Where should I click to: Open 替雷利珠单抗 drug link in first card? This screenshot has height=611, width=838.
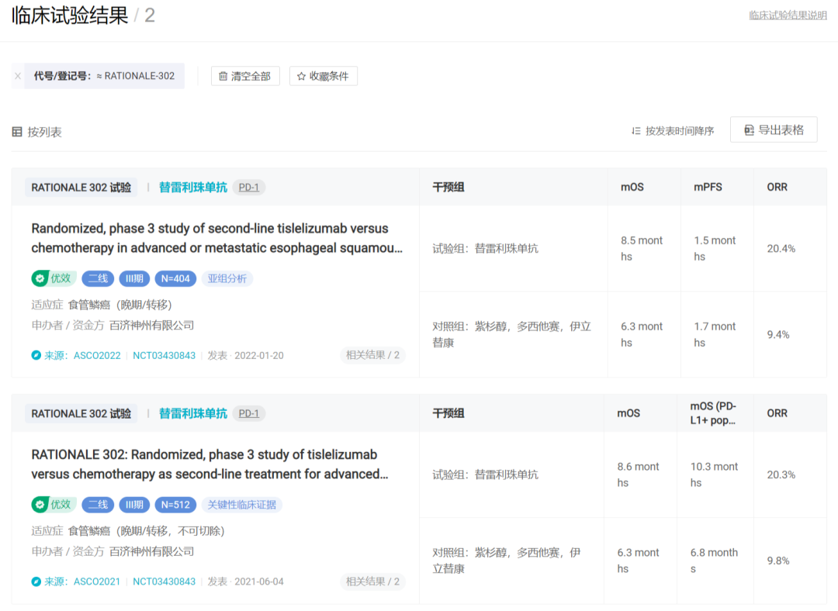point(193,187)
